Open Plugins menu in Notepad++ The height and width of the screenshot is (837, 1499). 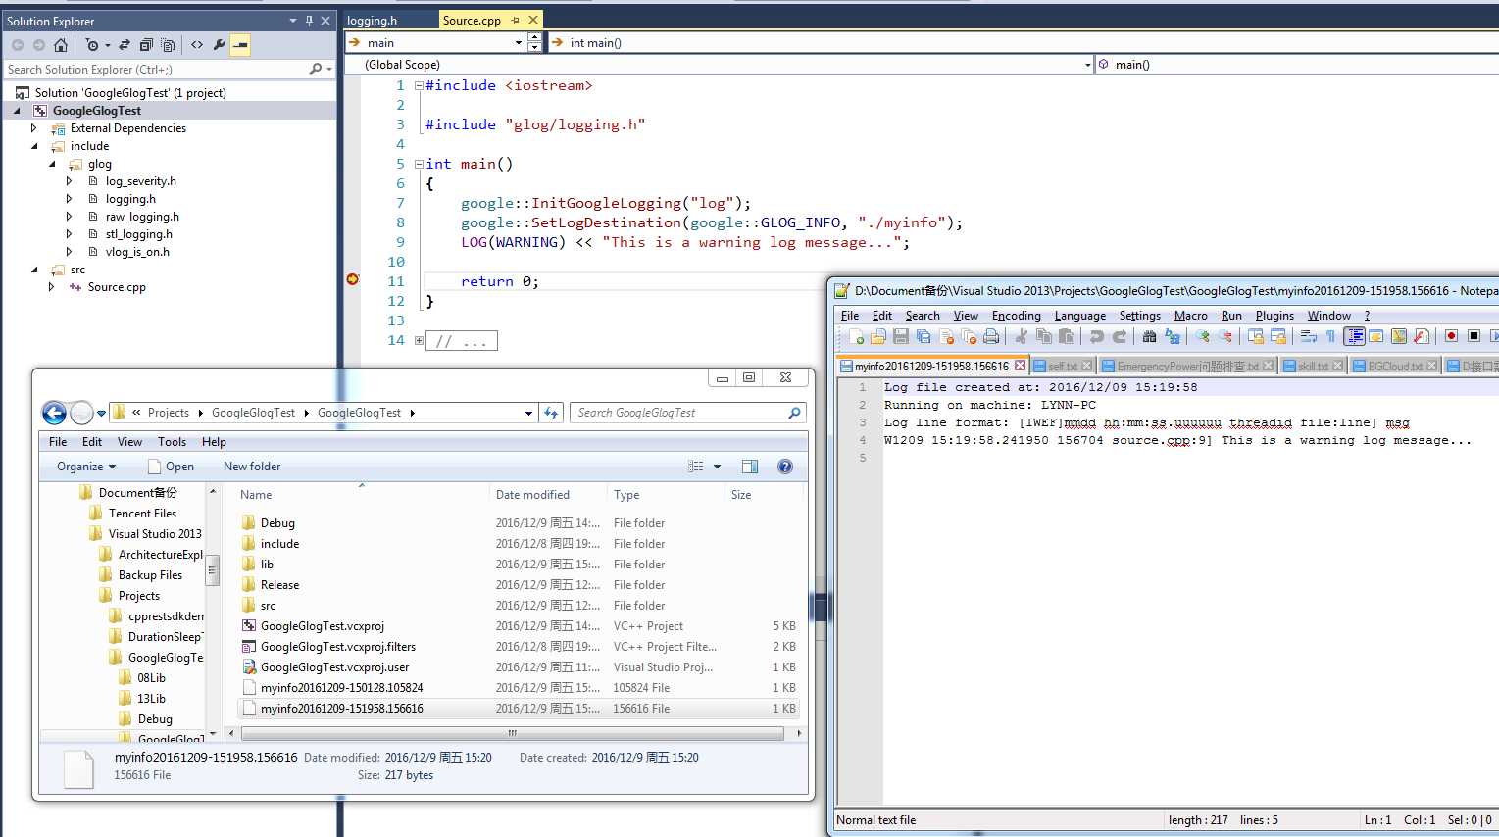[1274, 316]
